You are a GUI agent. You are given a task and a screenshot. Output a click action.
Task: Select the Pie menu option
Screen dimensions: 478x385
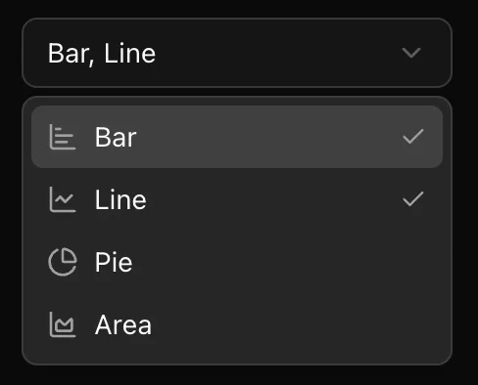point(237,262)
